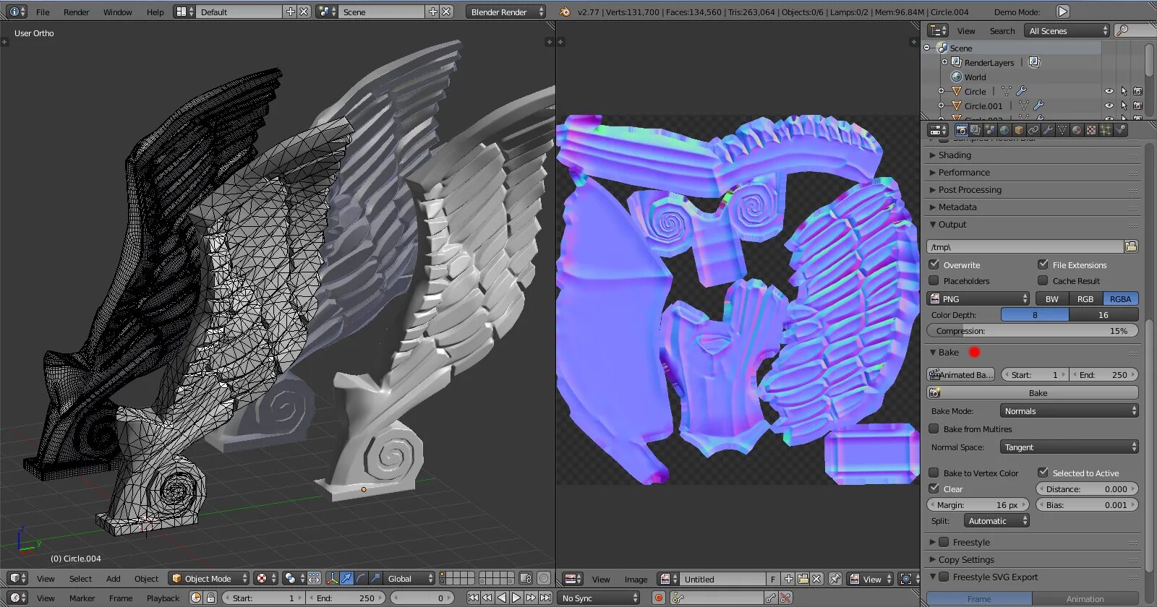Open the All Scenes outliner filter dropdown

click(x=1067, y=30)
